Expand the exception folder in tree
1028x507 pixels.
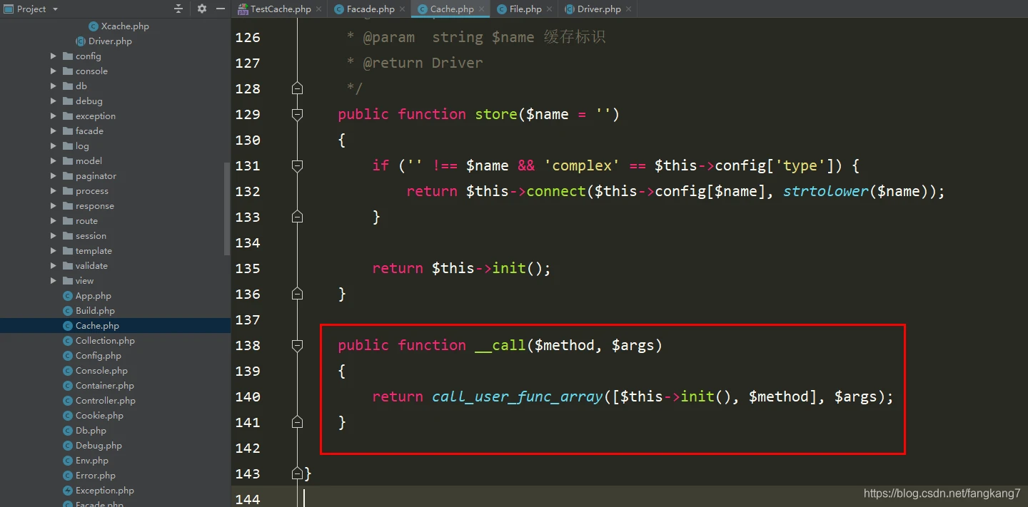tap(54, 116)
